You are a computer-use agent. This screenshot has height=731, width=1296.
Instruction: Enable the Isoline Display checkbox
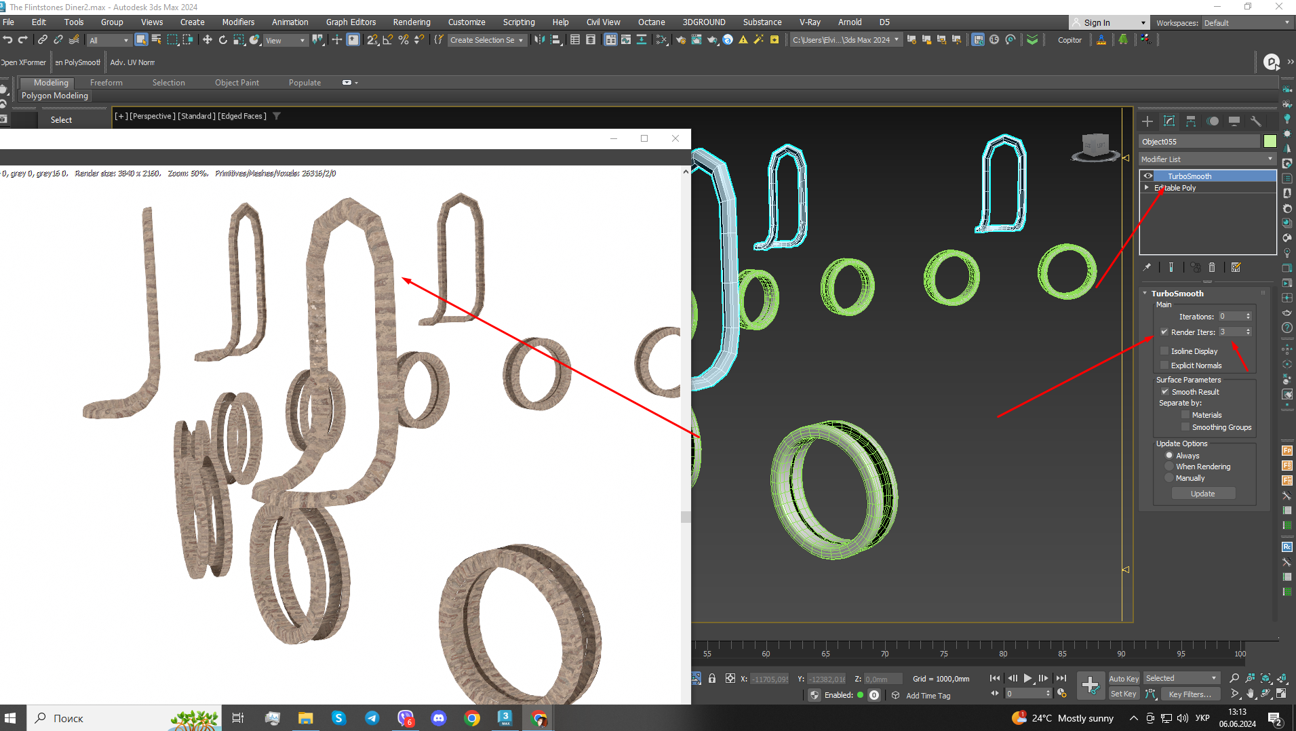(x=1164, y=351)
